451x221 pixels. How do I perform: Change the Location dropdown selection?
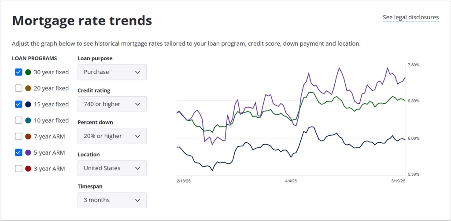click(112, 168)
